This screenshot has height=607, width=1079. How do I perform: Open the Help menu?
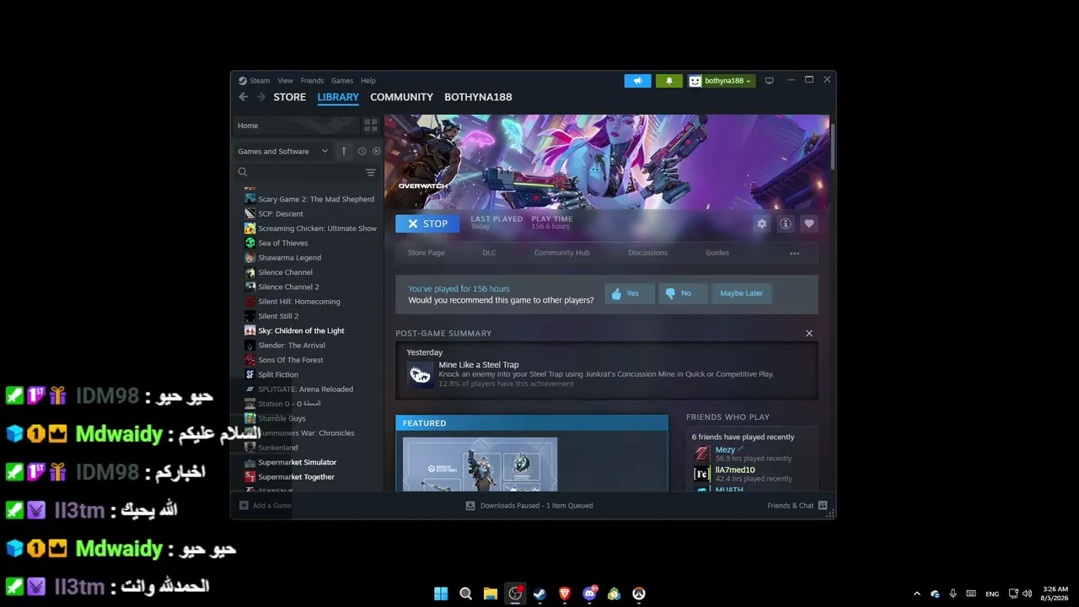coord(368,81)
